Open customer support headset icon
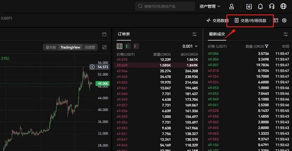Viewport: 292px width, 151px height. click(272, 6)
